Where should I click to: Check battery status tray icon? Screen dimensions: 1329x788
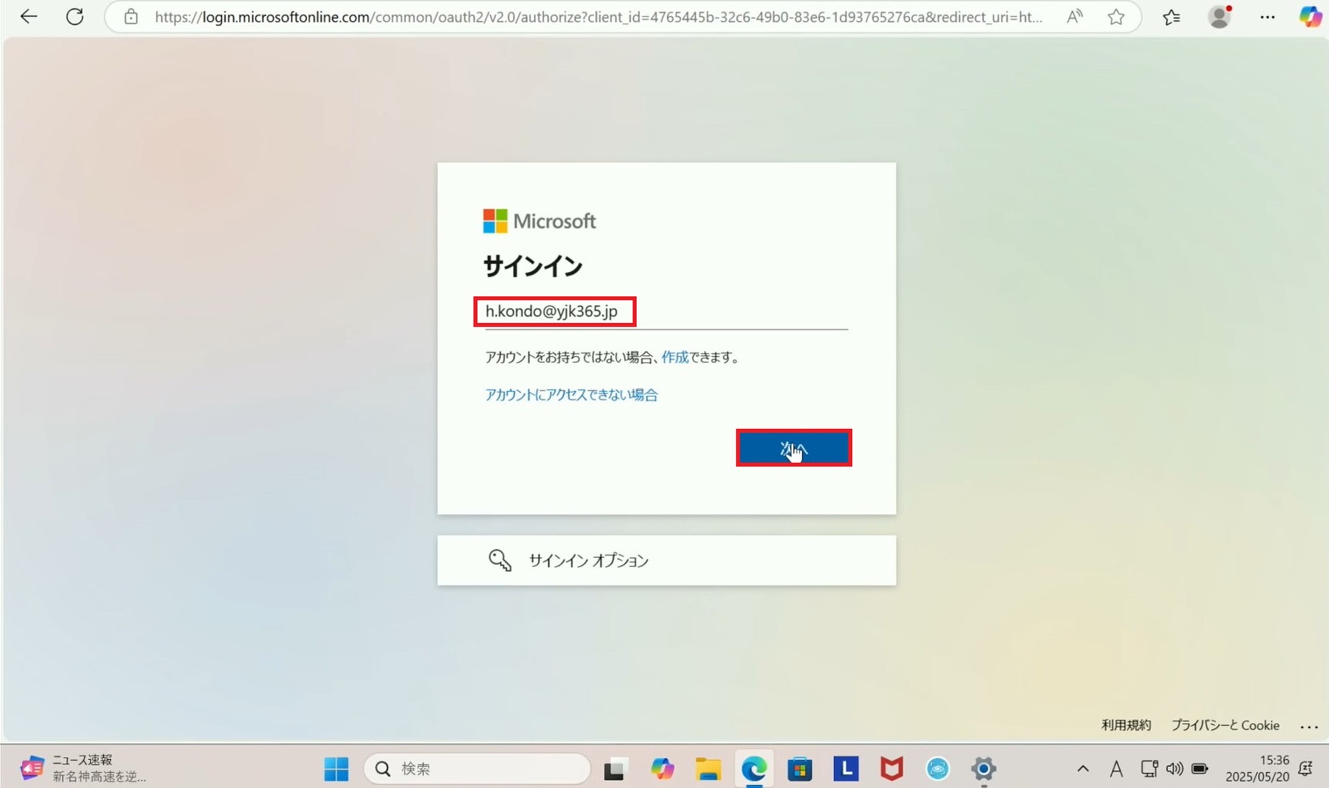click(x=1200, y=769)
